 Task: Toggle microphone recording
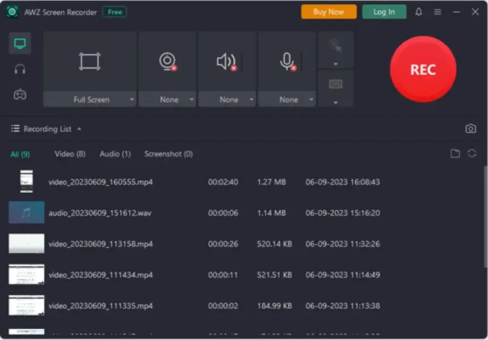[x=287, y=62]
